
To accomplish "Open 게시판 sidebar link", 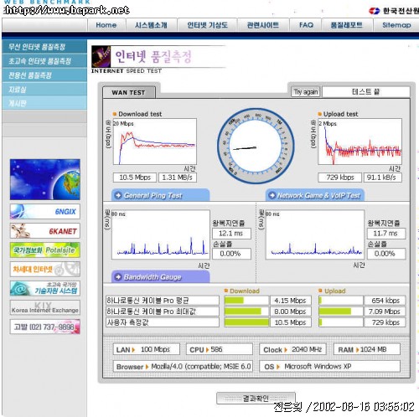I will click(44, 103).
